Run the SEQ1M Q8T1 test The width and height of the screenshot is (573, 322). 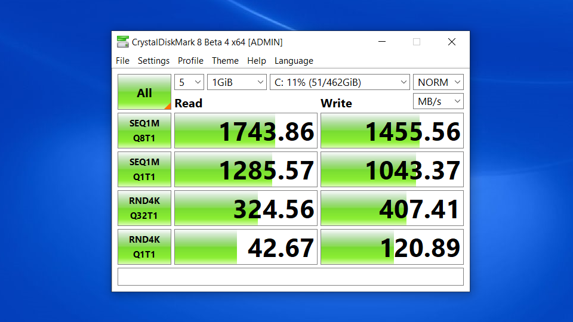coord(144,131)
